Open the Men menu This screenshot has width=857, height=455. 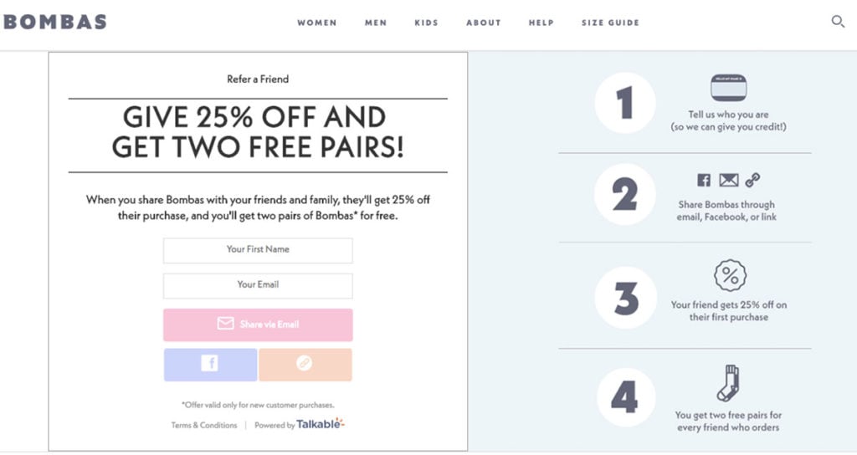click(376, 23)
